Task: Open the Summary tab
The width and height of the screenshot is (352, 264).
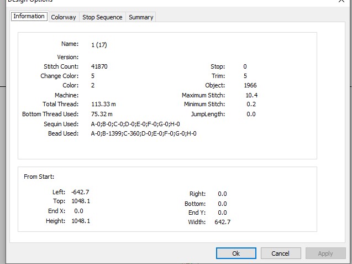Action: (x=141, y=17)
